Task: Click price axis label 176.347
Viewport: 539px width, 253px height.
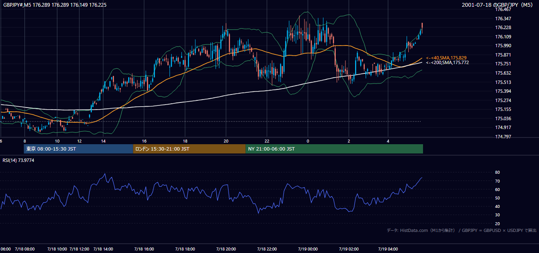Action: [503, 19]
